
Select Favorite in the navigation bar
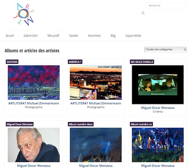click(x=73, y=36)
